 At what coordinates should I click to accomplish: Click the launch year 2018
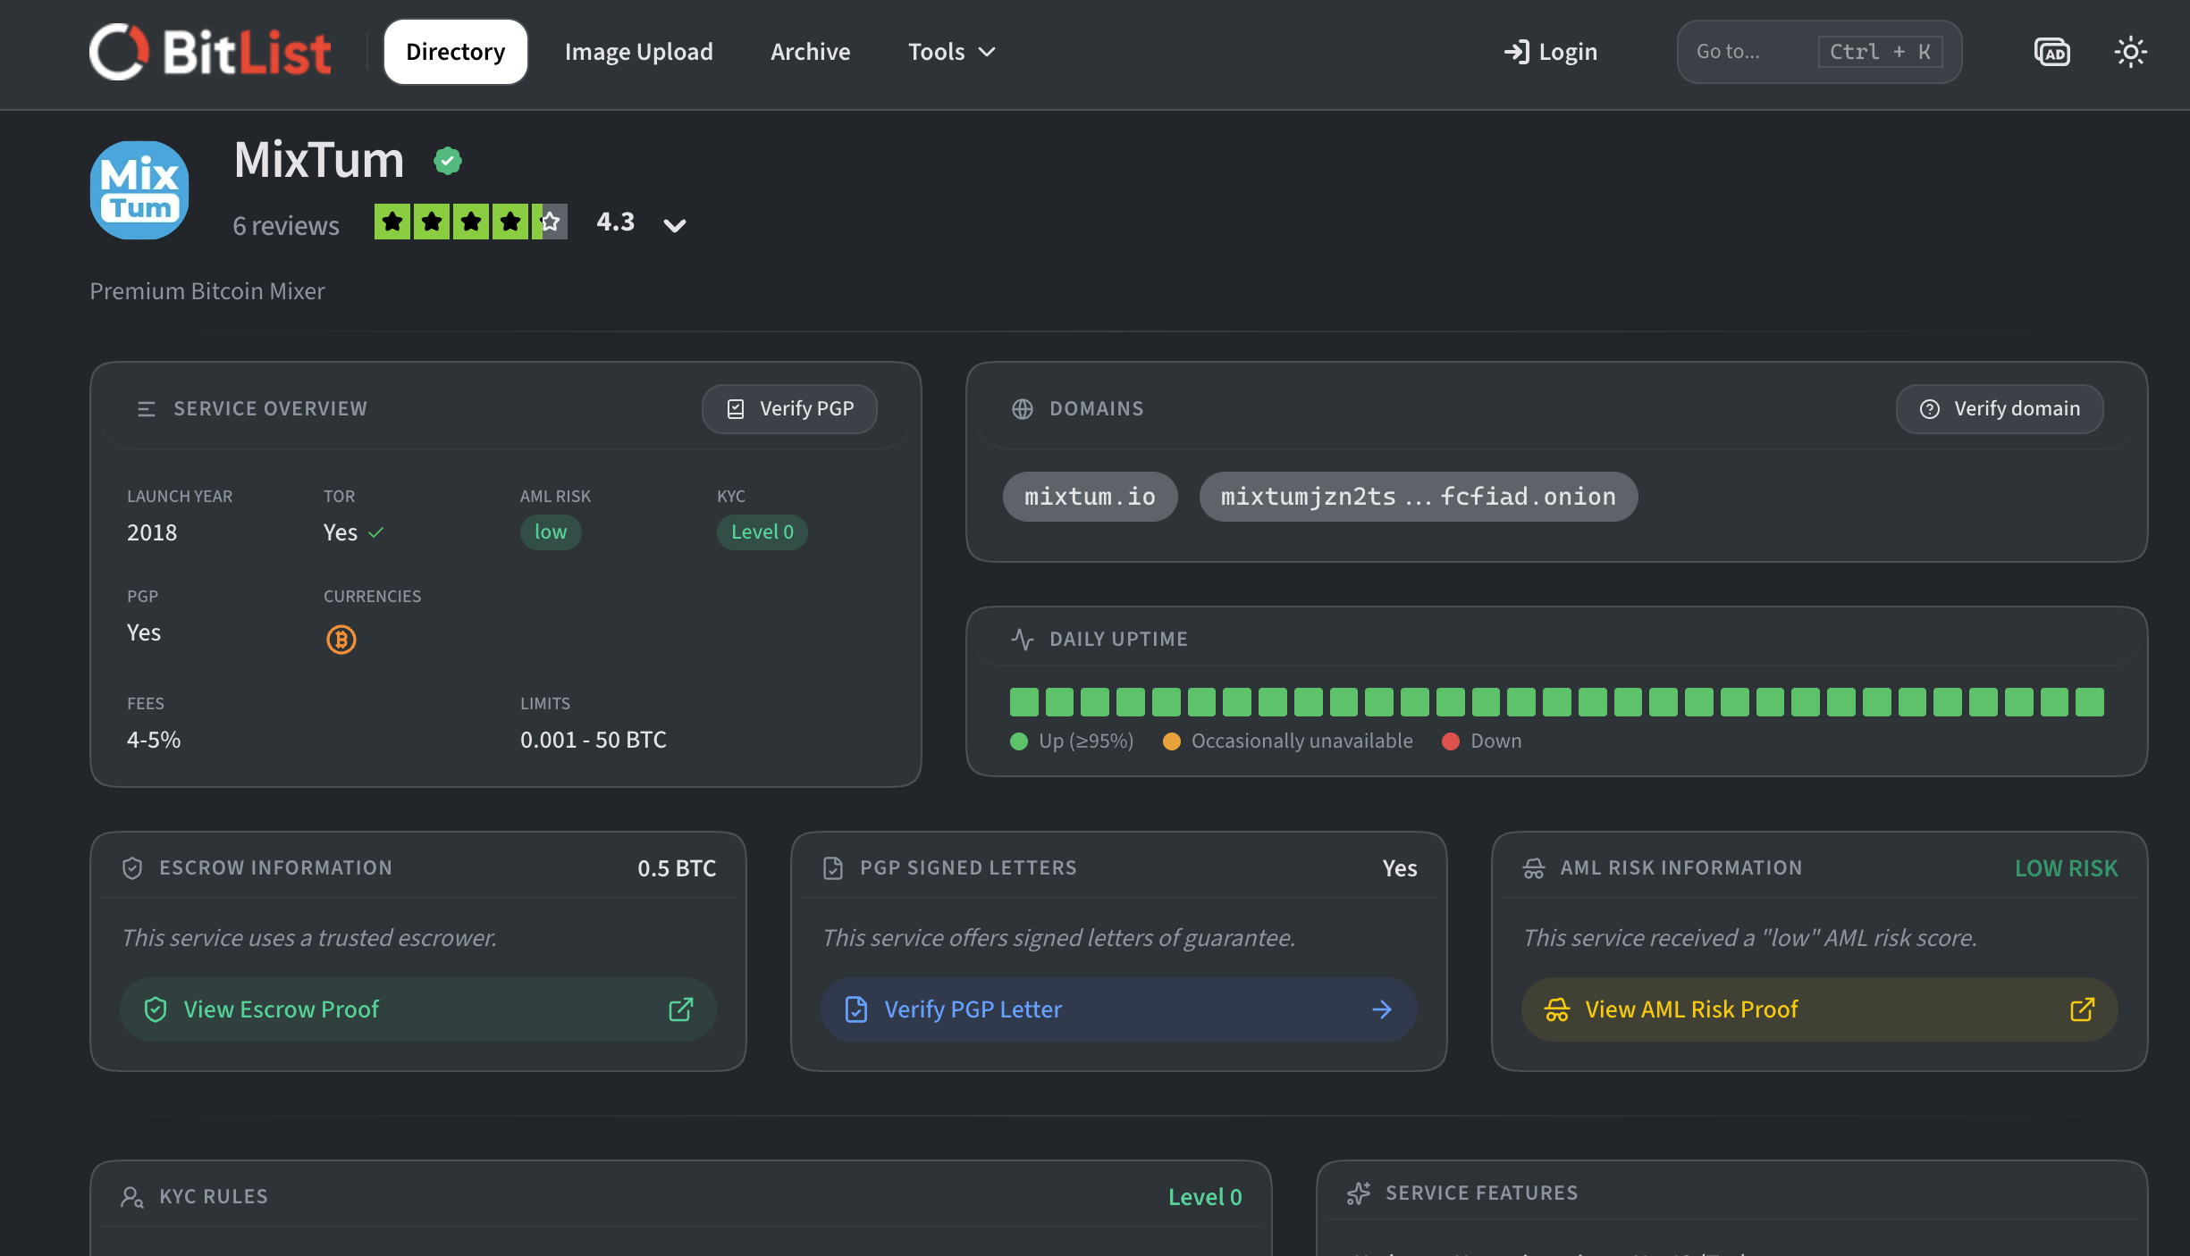click(x=152, y=532)
